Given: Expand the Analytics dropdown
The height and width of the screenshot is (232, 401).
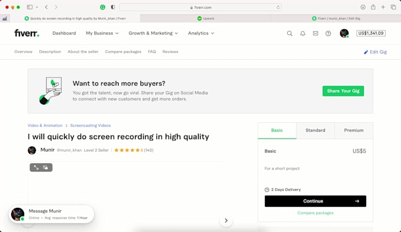Looking at the screenshot, I should pos(201,33).
